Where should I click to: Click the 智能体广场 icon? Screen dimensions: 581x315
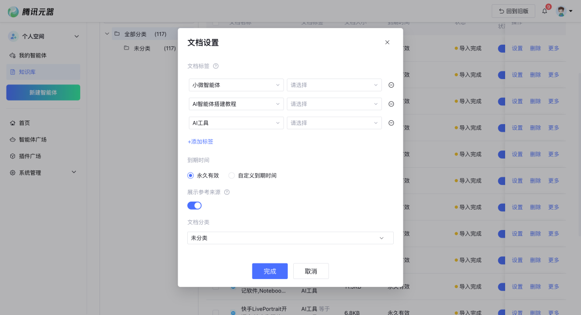click(12, 140)
